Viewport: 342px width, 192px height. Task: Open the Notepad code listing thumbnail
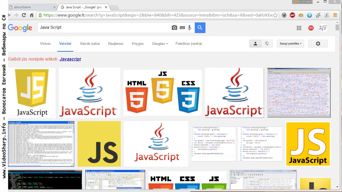point(41,144)
